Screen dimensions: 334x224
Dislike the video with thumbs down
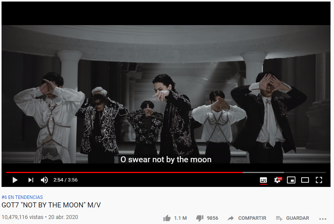(200, 218)
